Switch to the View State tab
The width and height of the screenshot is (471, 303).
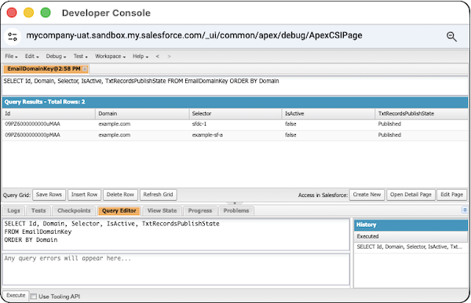(162, 210)
